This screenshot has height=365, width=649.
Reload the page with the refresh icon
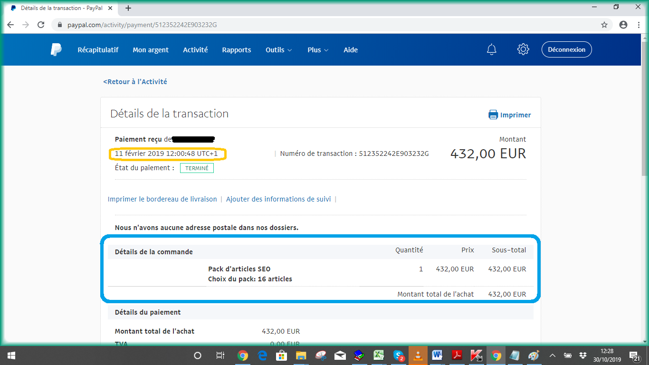pyautogui.click(x=41, y=25)
